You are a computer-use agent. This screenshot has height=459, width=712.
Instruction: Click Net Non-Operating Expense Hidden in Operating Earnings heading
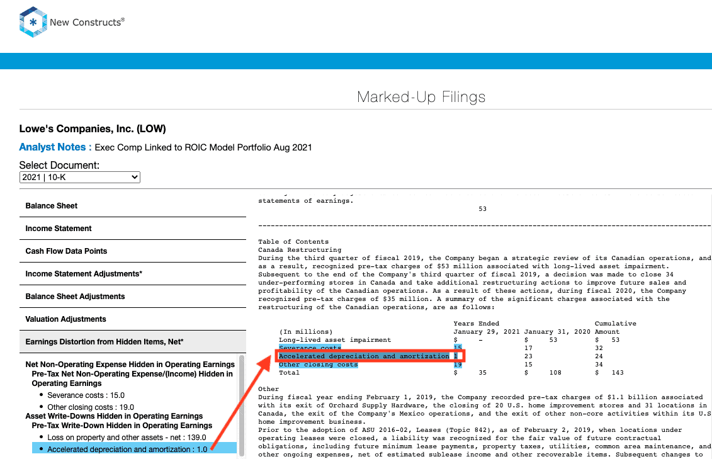[x=130, y=364]
